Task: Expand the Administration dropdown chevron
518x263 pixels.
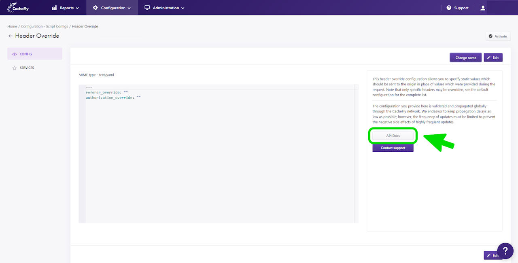Action: pos(183,8)
